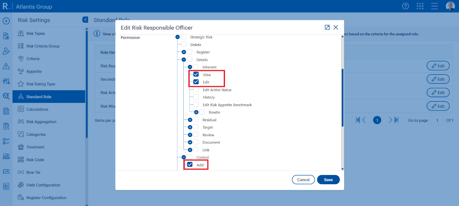This screenshot has height=206, width=459.
Task: Uncheck the Inherent View checkbox
Action: tap(196, 75)
